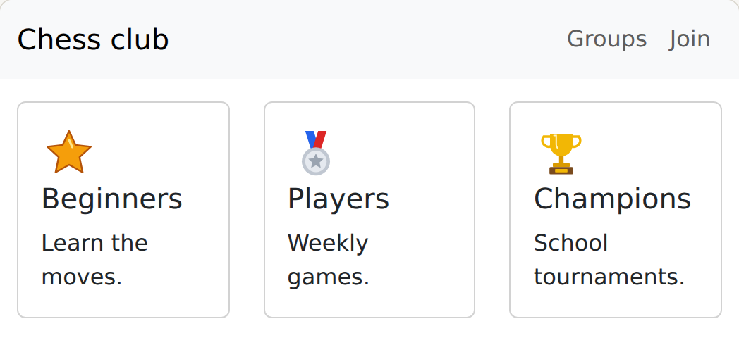Click the word 'tournaments.' in Champions card
The width and height of the screenshot is (739, 338).
pyautogui.click(x=609, y=277)
